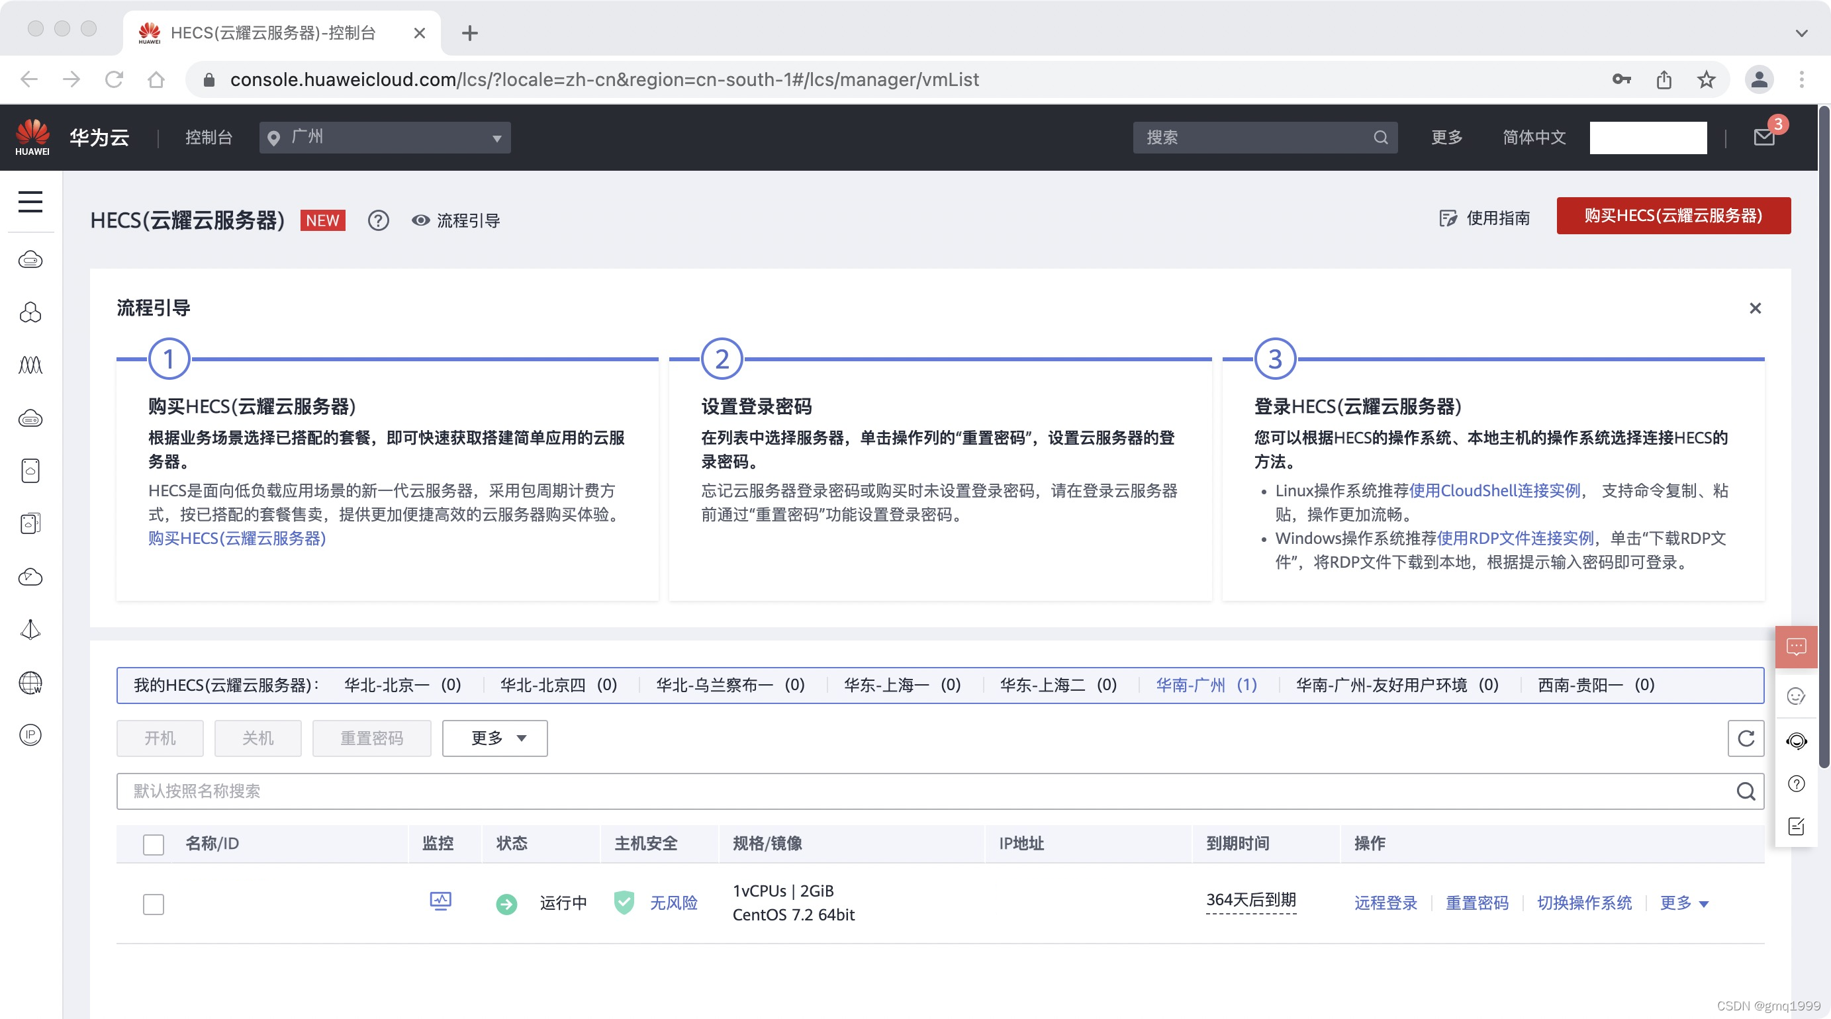The image size is (1831, 1019).
Task: Open the red chat support floating icon
Action: point(1795,646)
